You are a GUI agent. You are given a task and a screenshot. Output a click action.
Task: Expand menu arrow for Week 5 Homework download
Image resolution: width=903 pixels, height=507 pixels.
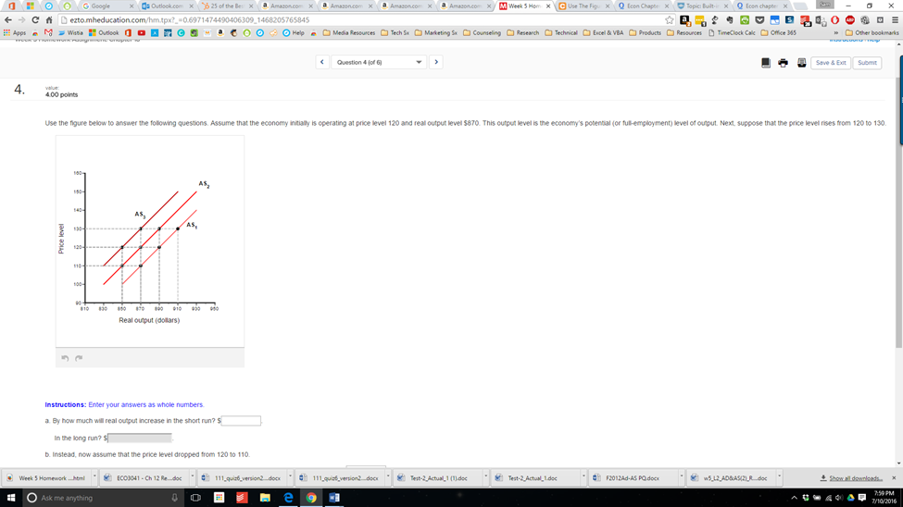pos(95,477)
